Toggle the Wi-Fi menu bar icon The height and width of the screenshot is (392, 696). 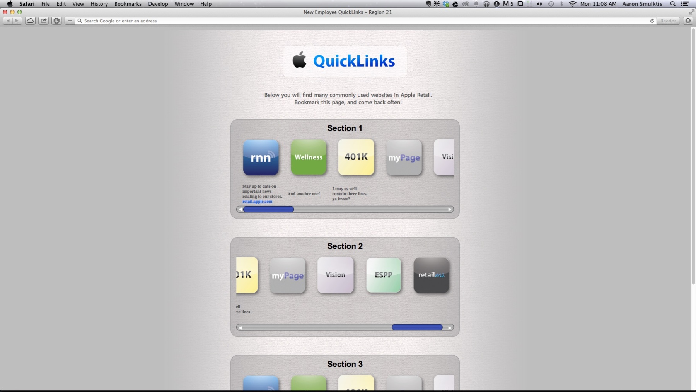point(573,4)
